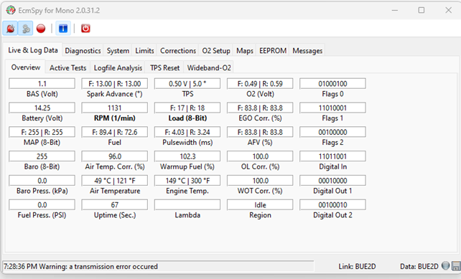
Task: Click the Data: BUE2D status text
Action: tap(419, 266)
